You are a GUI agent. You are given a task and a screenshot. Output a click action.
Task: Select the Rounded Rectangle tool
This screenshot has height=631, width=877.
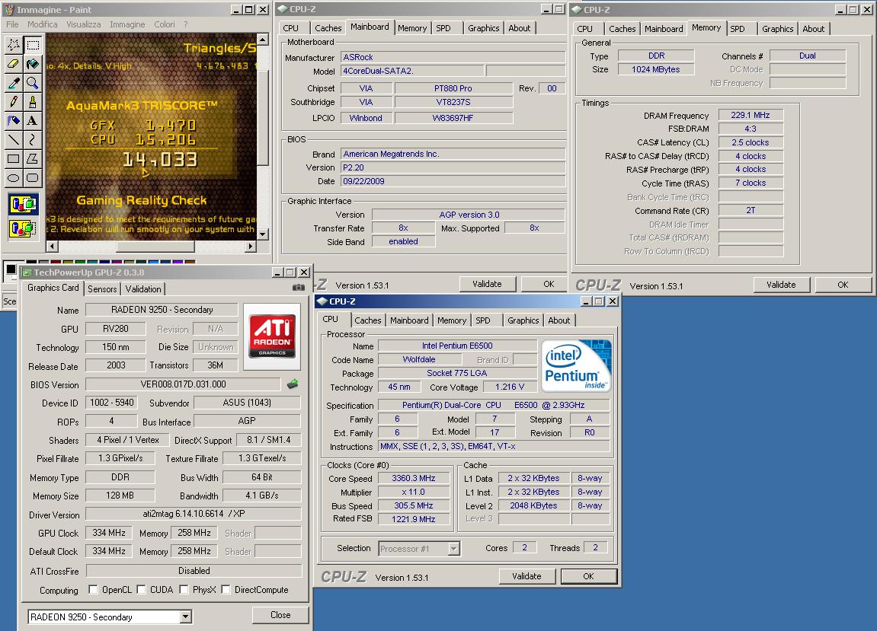[x=33, y=178]
